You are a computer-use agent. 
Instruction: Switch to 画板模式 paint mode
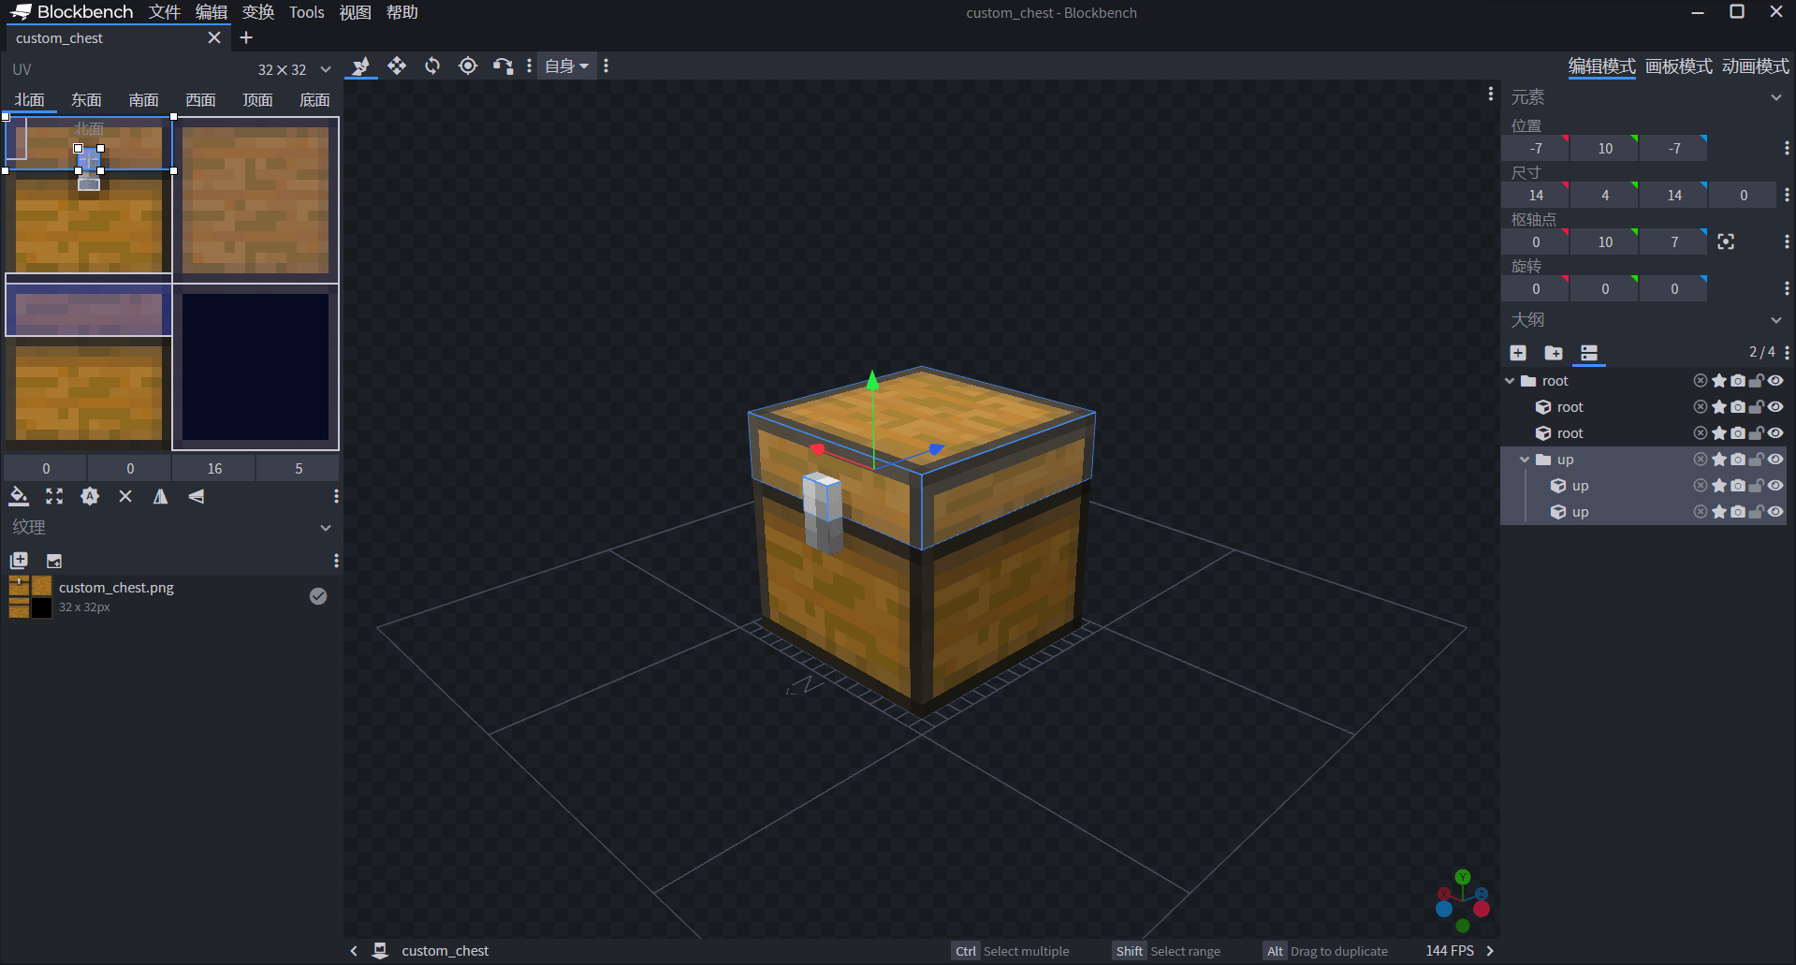click(x=1678, y=66)
